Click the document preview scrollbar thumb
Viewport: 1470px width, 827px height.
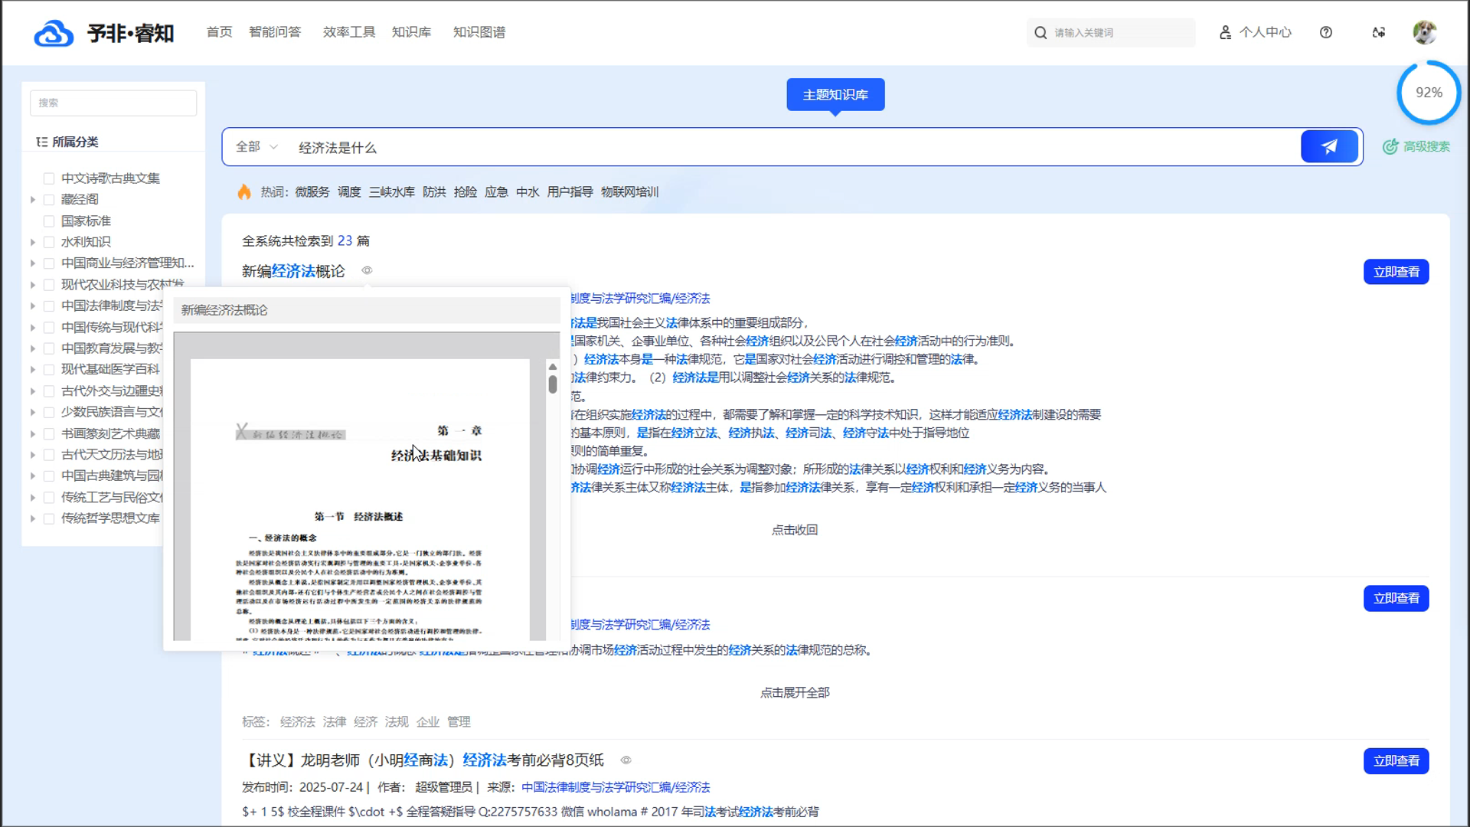coord(553,384)
